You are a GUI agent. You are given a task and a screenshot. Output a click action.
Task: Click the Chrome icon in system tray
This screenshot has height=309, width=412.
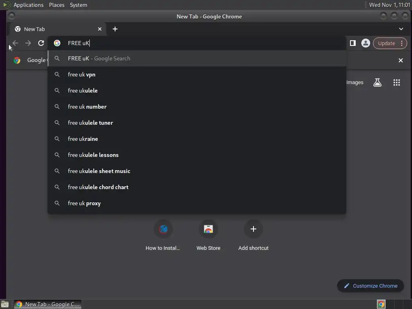381,304
